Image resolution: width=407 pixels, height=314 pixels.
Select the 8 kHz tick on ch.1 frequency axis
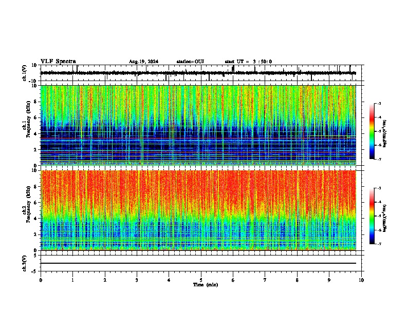pyautogui.click(x=36, y=102)
